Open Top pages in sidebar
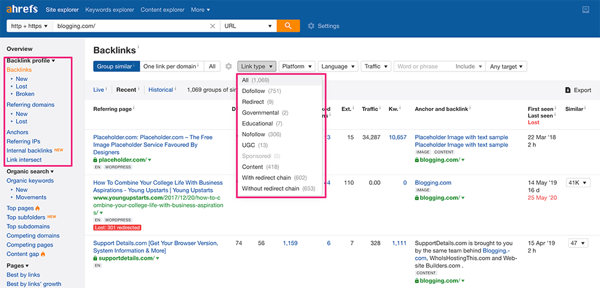Viewport: 600px width, 288px height. [20, 208]
